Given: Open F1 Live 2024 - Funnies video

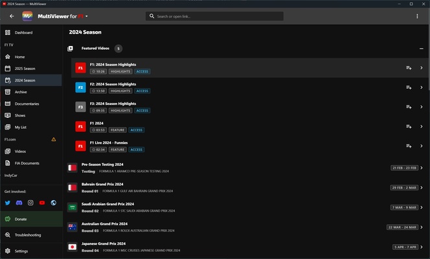Looking at the screenshot, I should pos(249,146).
